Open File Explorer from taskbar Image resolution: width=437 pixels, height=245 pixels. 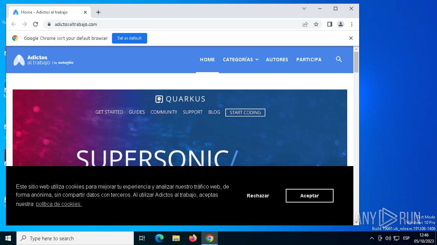point(176,238)
